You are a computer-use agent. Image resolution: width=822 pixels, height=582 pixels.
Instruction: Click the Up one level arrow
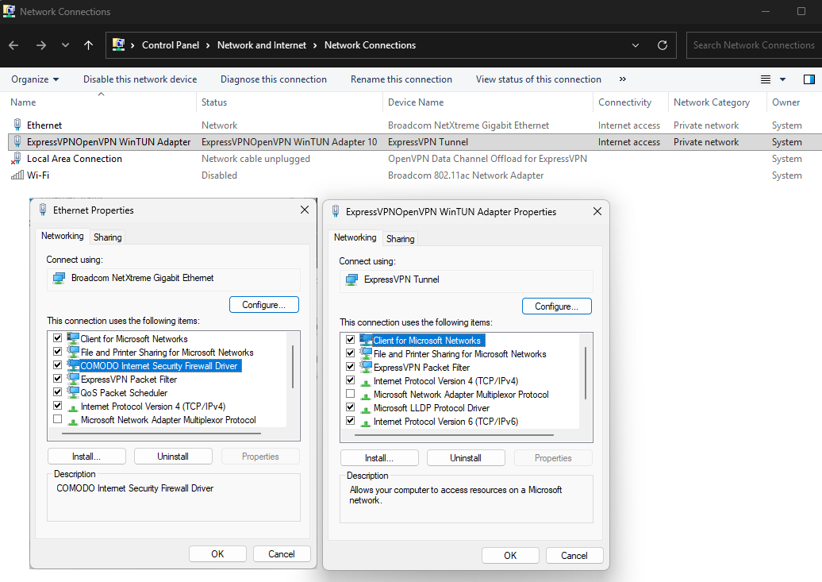point(88,45)
